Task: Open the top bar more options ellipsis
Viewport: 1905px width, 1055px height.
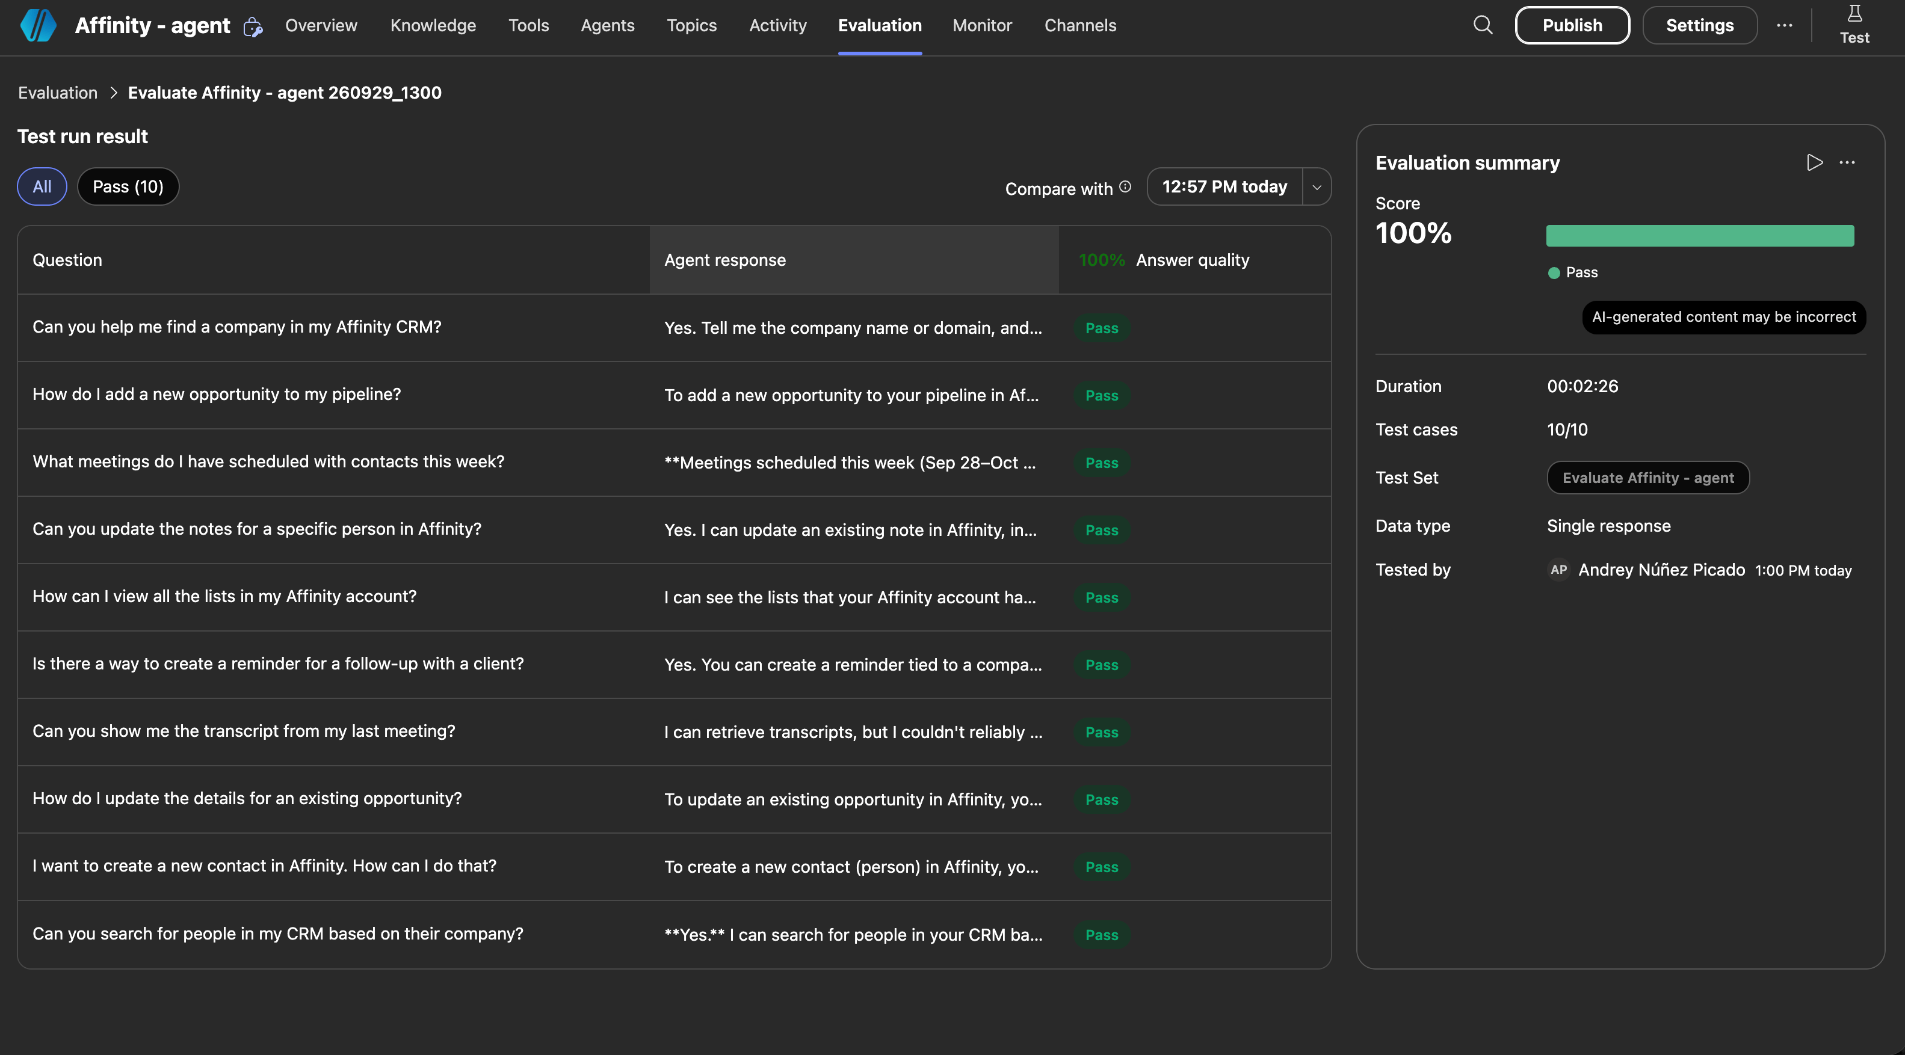Action: point(1785,25)
